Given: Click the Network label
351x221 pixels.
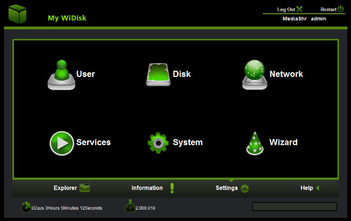Looking at the screenshot, I should click(x=286, y=74).
